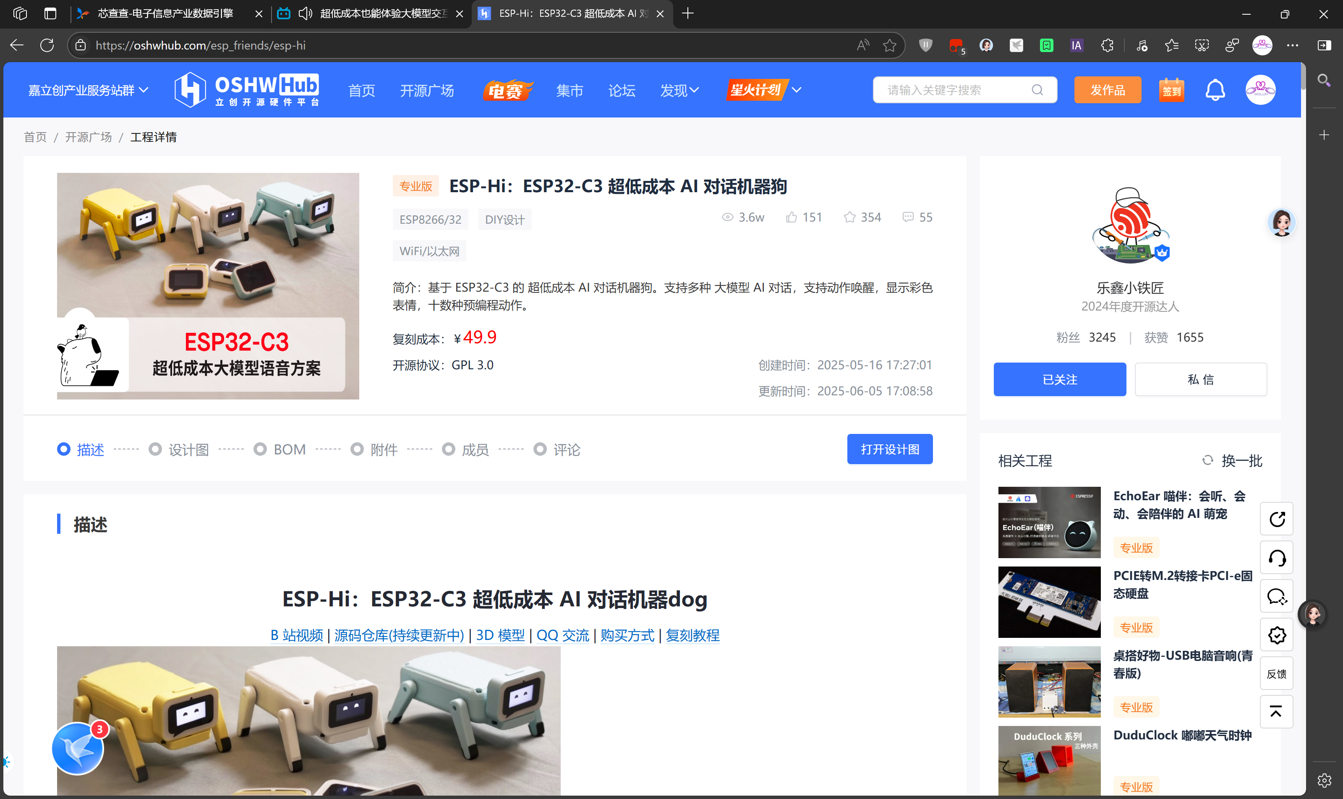1343x799 pixels.
Task: Open the 开源广场 navigation menu item
Action: 426,91
